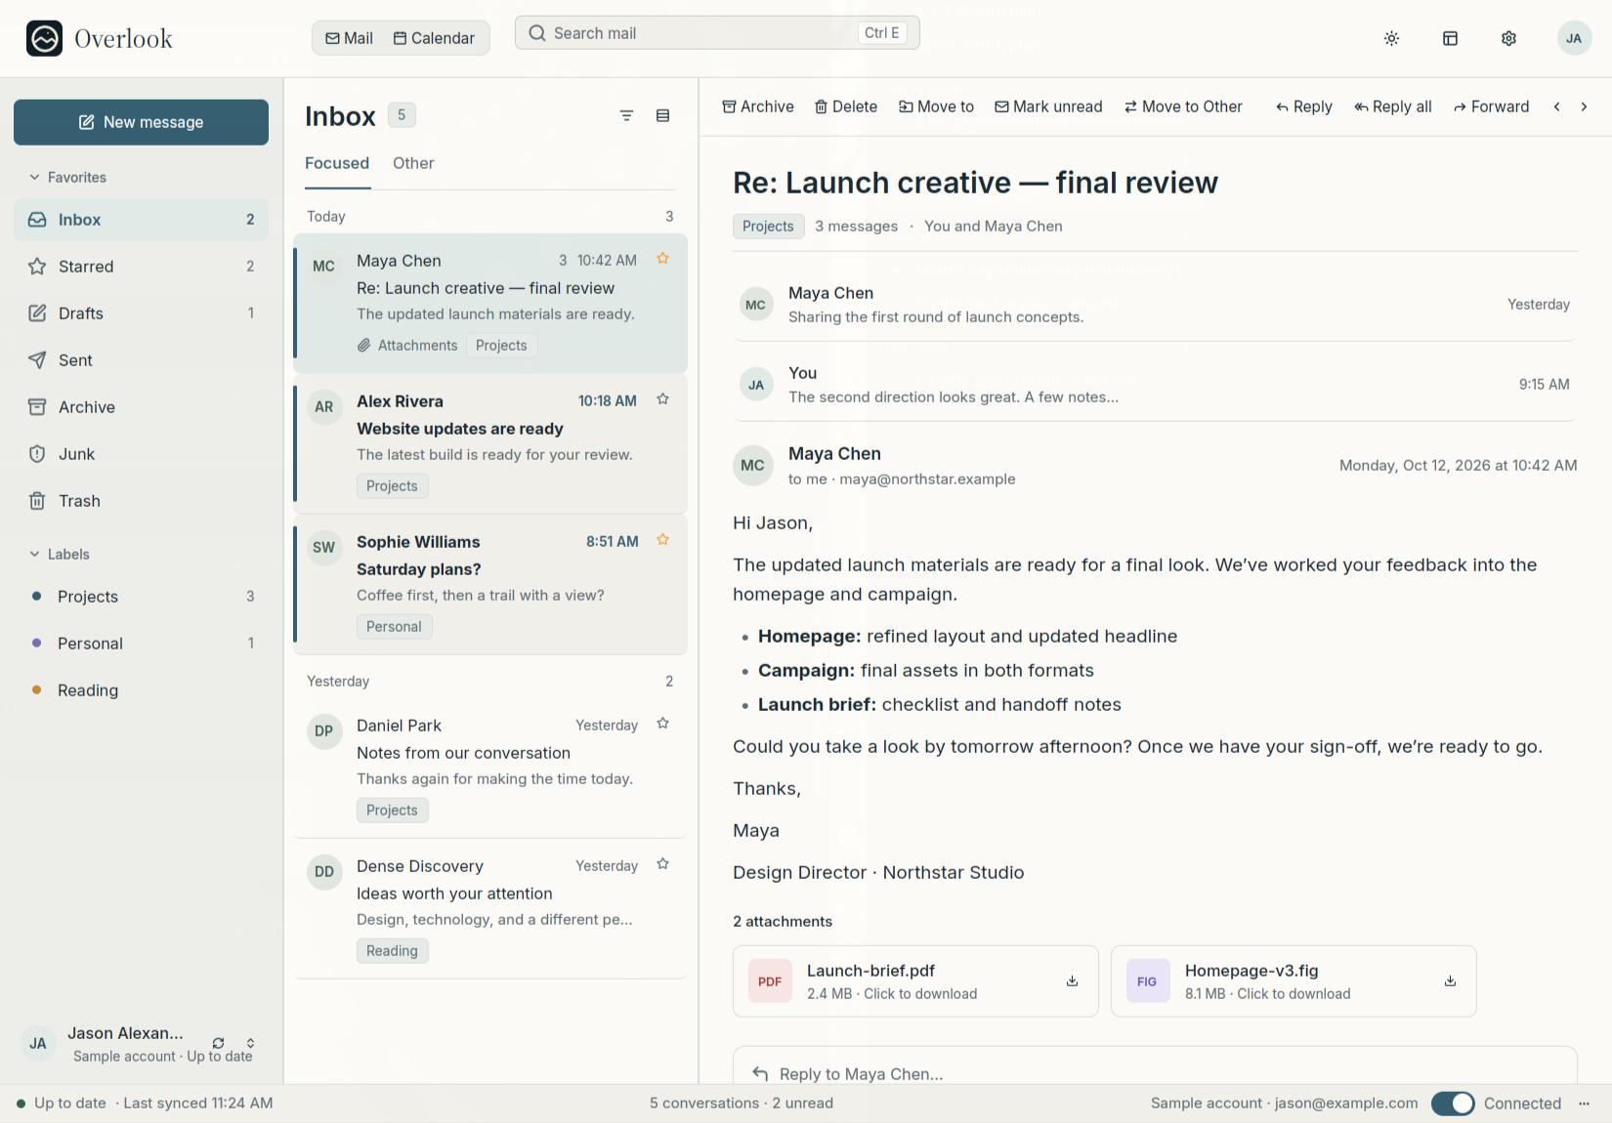The image size is (1612, 1123).
Task: Star the Dense Discovery email
Action: (x=662, y=864)
